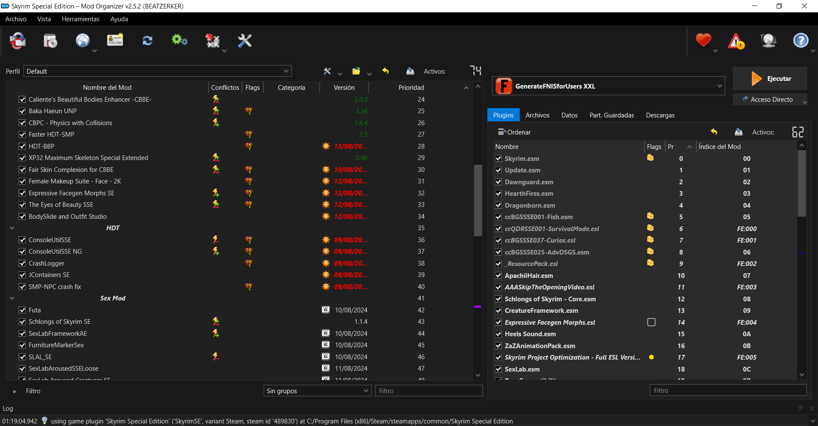Click conflict icon for XP32 Maximum Skeleton

[x=216, y=158]
